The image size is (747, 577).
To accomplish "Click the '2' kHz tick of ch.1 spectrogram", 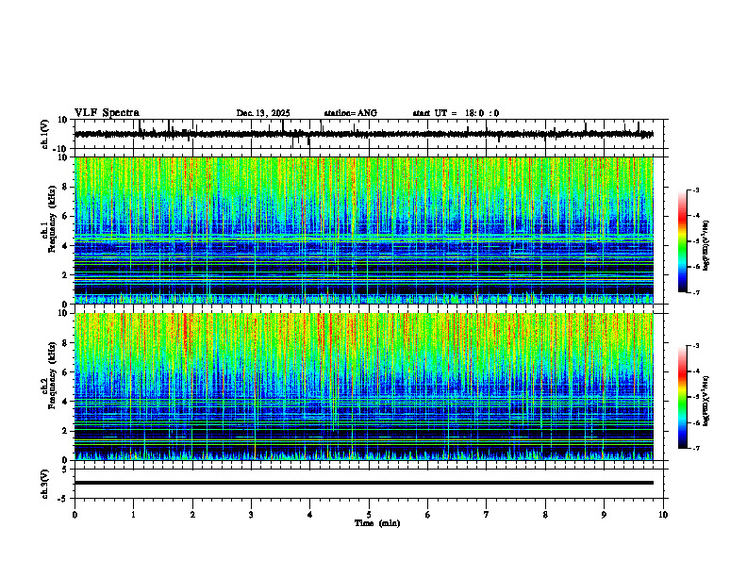I will pyautogui.click(x=66, y=275).
